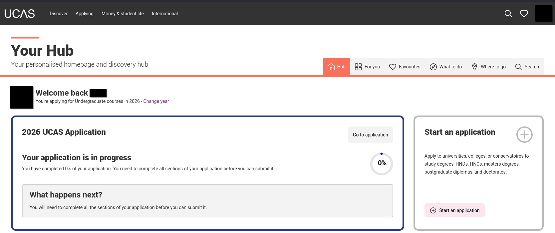Go to the Favourites tab

point(405,67)
